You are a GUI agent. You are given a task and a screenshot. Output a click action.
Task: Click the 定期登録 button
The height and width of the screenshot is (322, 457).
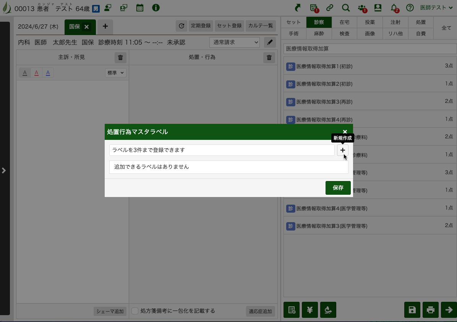201,26
